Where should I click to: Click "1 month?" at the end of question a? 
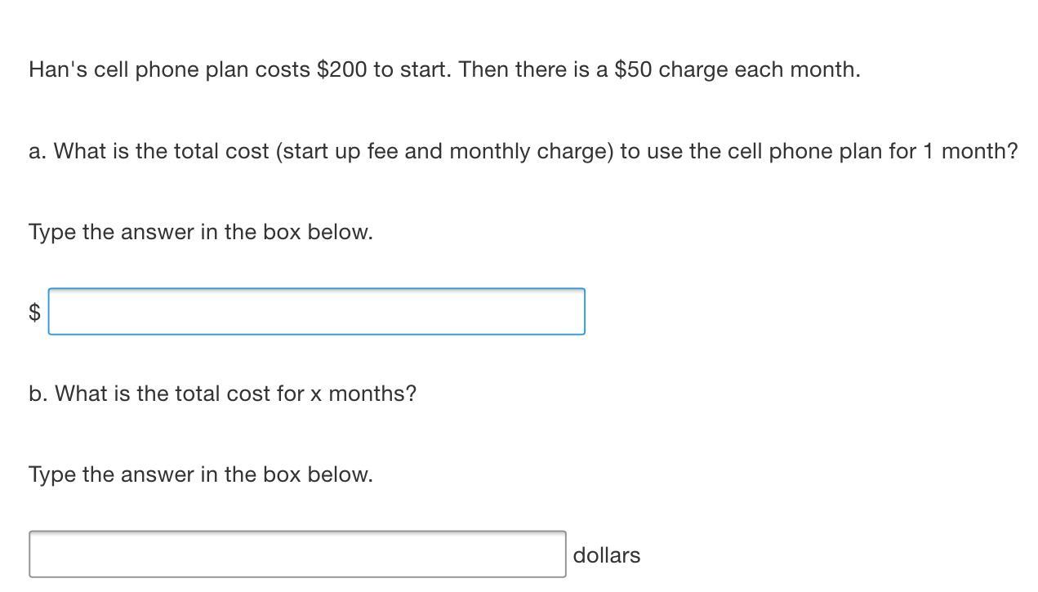pos(970,151)
